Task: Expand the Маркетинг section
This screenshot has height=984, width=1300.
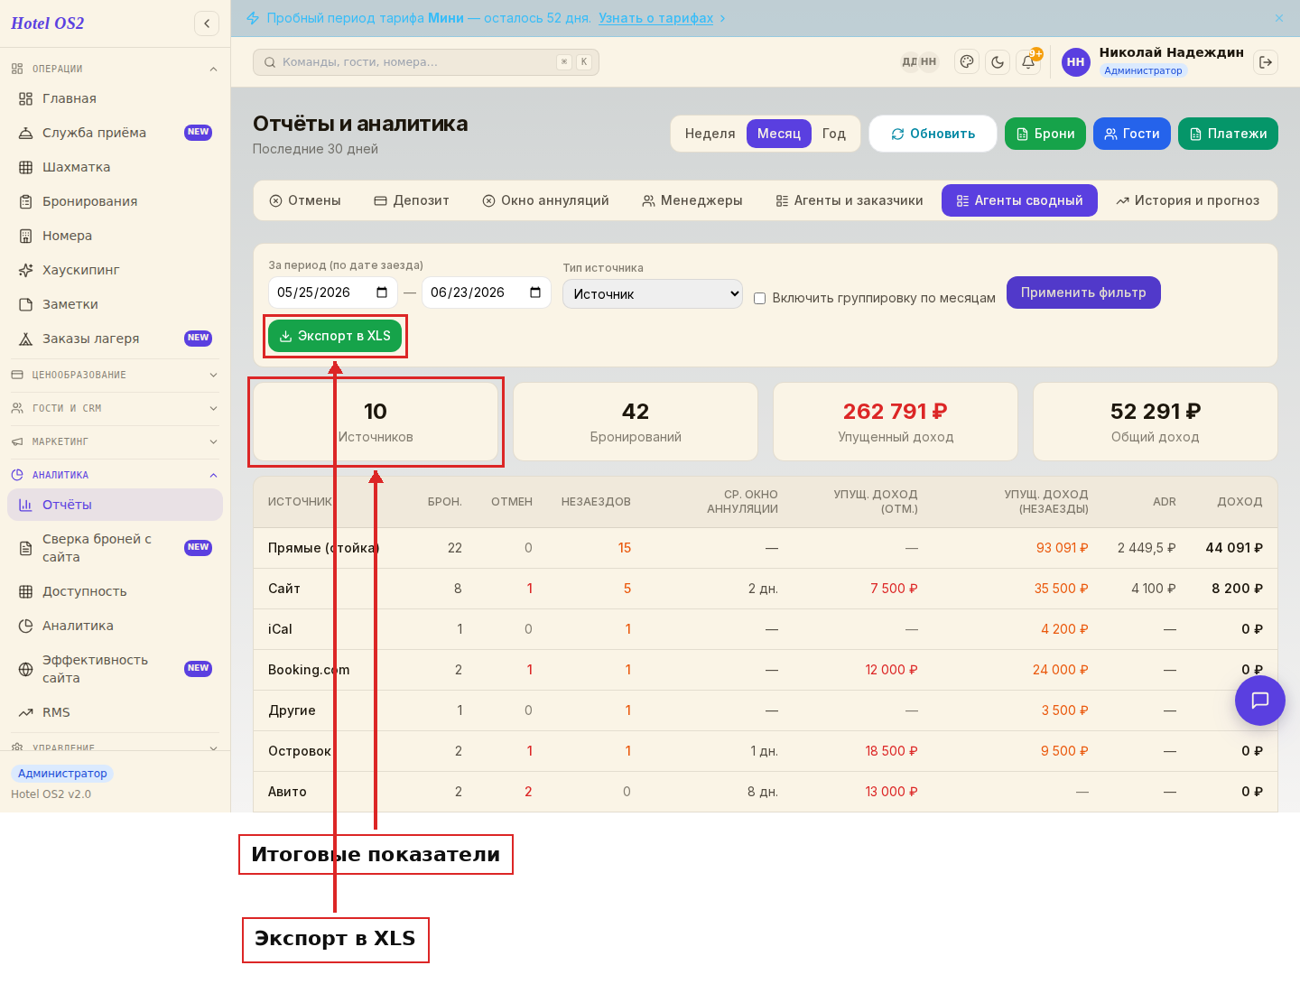Action: [x=115, y=441]
